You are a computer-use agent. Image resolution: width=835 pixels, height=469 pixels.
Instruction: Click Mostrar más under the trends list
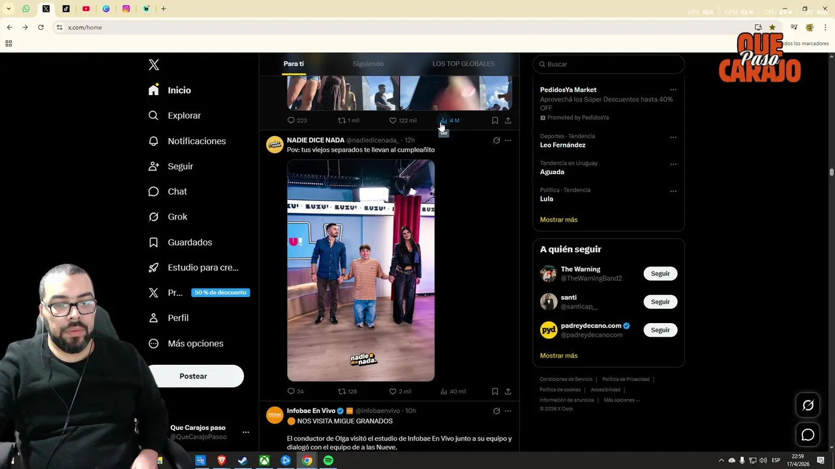[558, 220]
